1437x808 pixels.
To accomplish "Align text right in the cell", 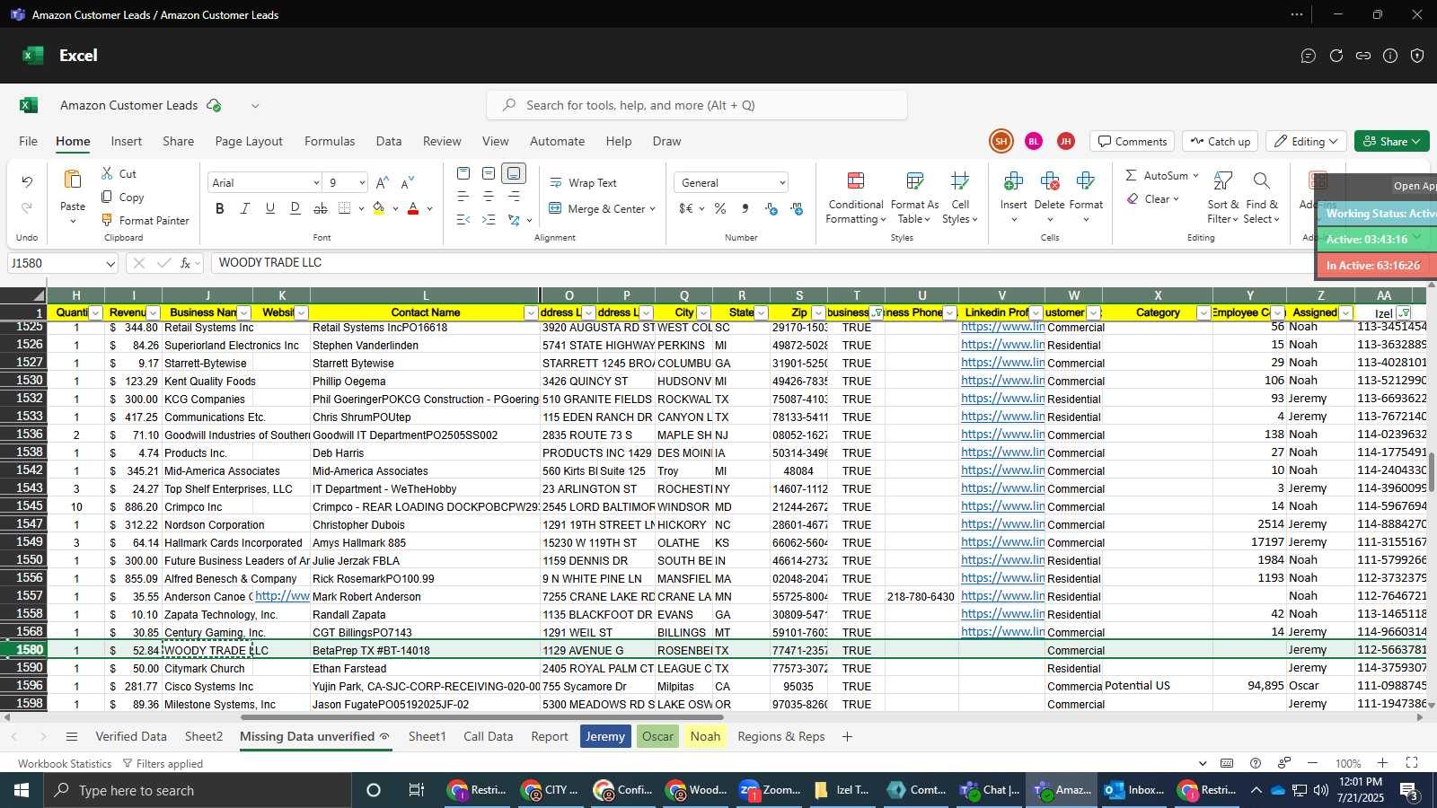I will point(514,196).
